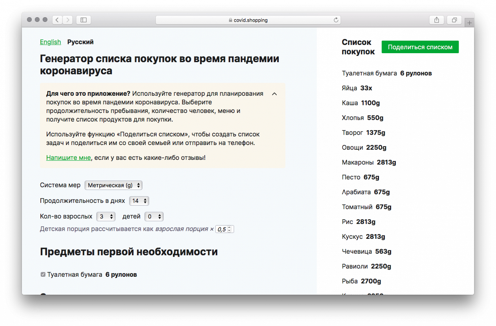The width and height of the screenshot is (496, 326).
Task: Click the 'Поделиться списком' button
Action: 420,47
